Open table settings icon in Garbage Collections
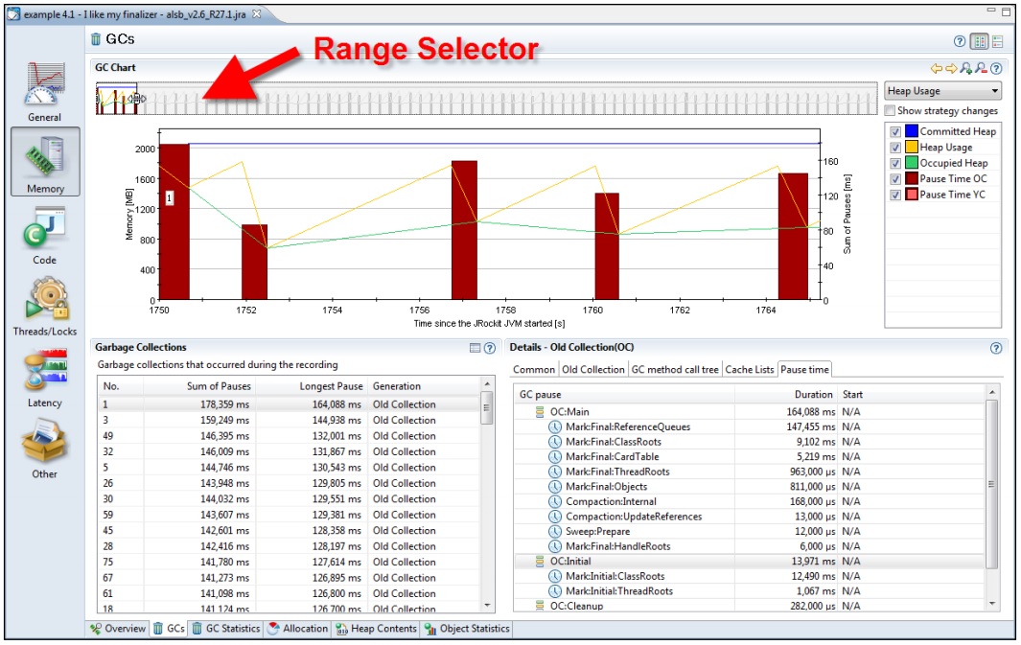 click(x=475, y=348)
